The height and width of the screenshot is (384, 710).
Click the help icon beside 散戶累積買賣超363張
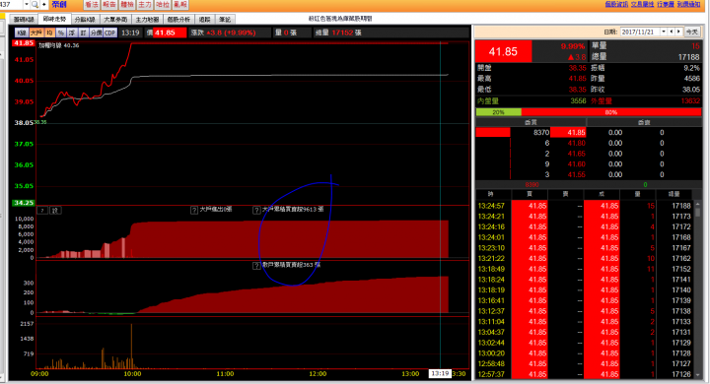pos(256,266)
